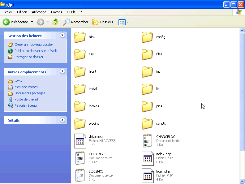Click Partager ce dossier link

point(29,57)
